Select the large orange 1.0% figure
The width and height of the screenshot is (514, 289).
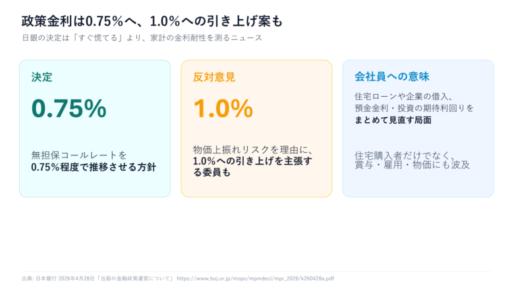point(223,109)
